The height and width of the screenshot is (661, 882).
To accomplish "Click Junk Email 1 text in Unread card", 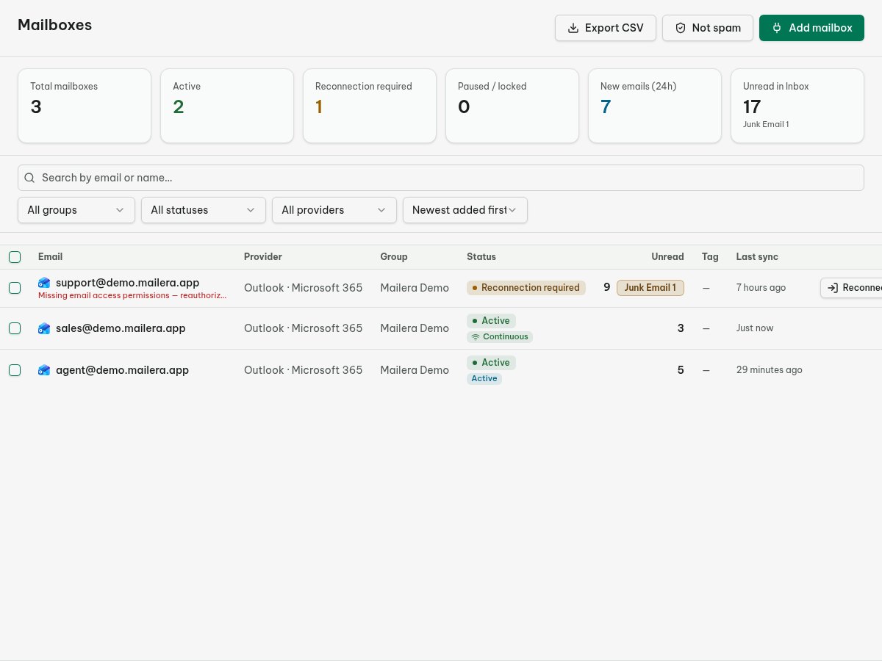I will 766,125.
